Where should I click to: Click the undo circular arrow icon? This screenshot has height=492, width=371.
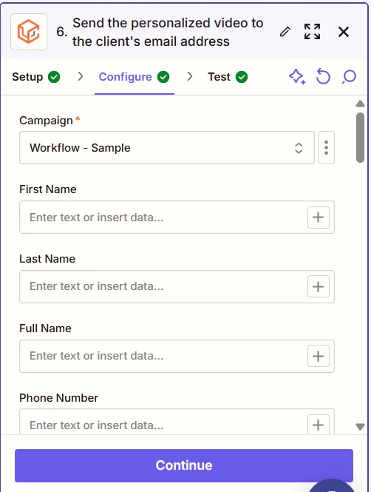(x=323, y=76)
